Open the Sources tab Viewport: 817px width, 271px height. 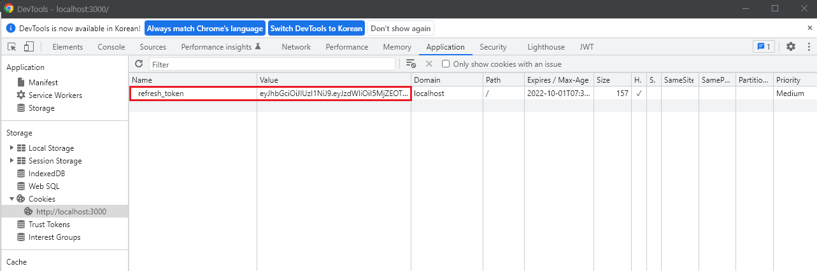(153, 47)
